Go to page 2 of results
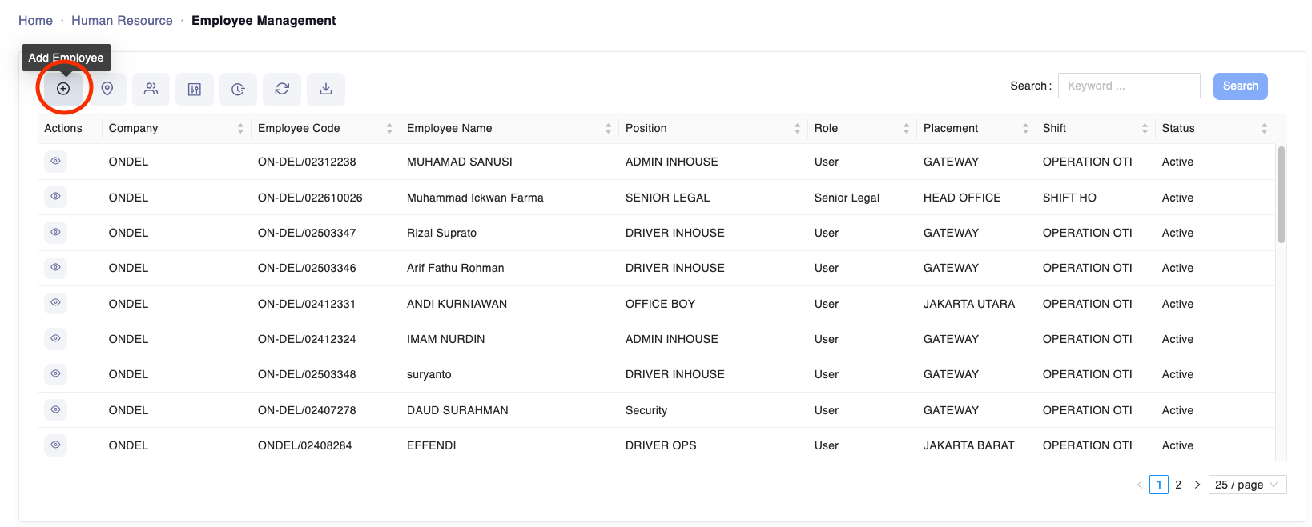Image resolution: width=1312 pixels, height=527 pixels. (1178, 485)
